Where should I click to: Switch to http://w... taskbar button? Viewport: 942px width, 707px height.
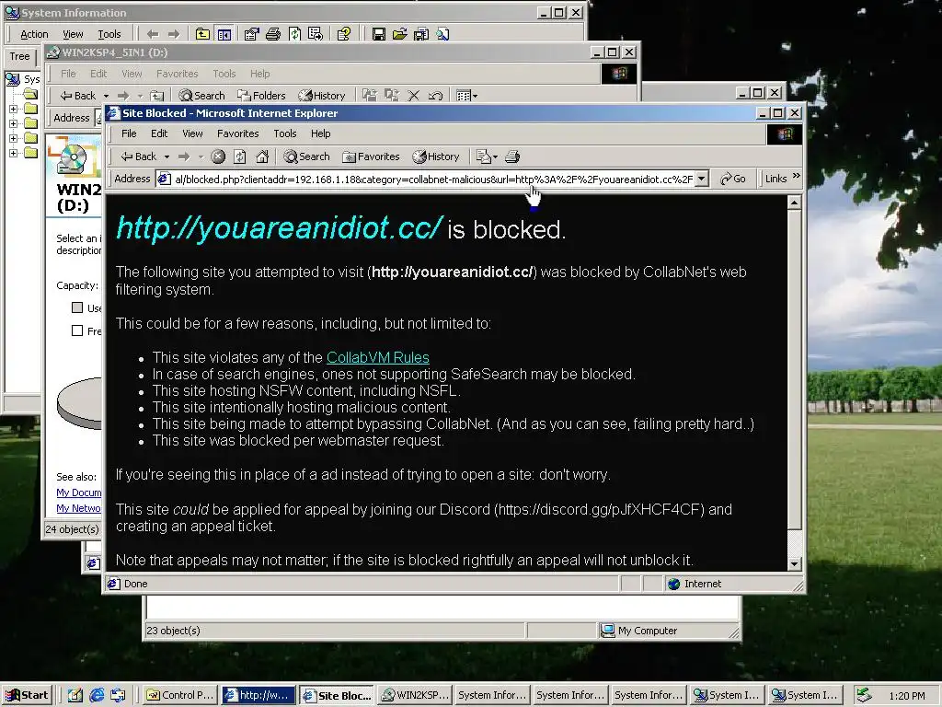[x=258, y=695]
